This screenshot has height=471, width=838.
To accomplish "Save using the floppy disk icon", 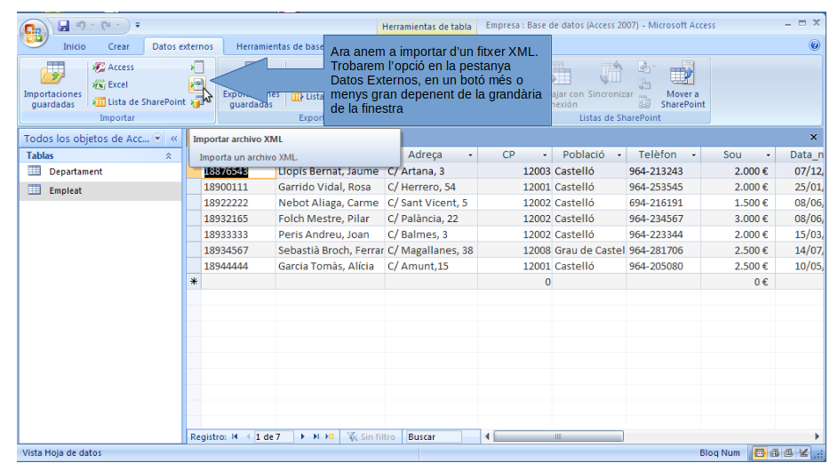I will click(x=64, y=25).
